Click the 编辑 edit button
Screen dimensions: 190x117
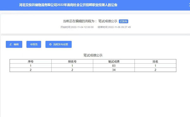pos(14,44)
